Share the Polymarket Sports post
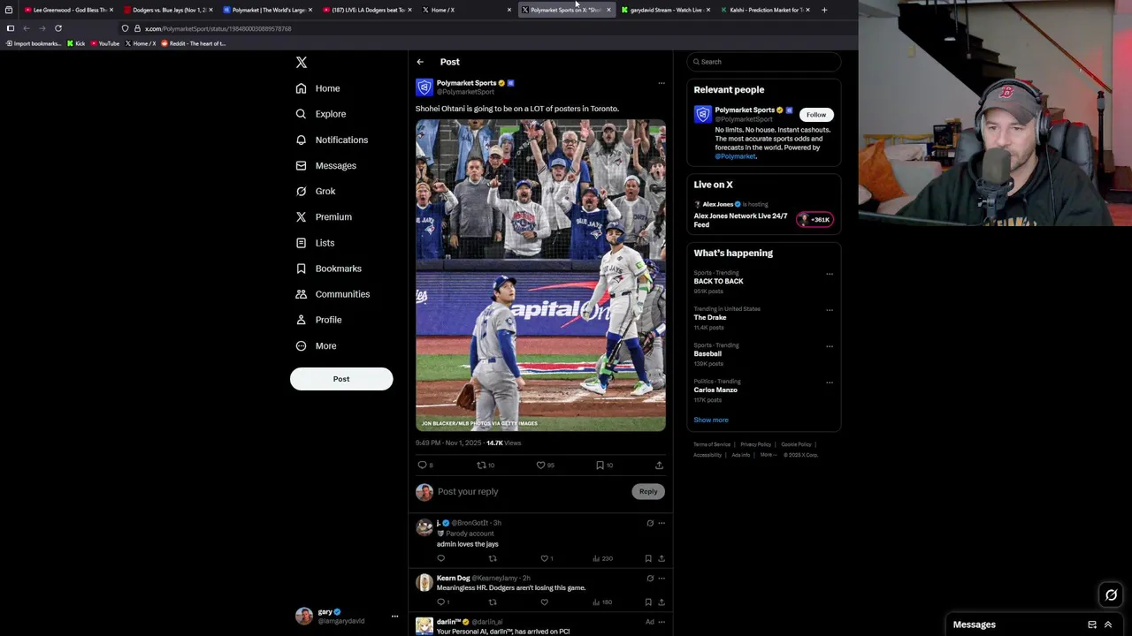Screen dimensions: 1132x636 (x=659, y=465)
